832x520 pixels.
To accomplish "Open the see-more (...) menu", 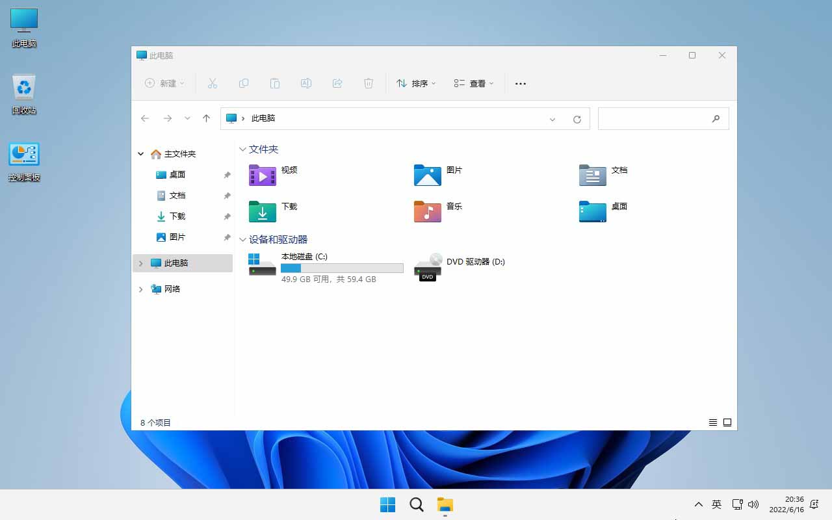I will [x=520, y=83].
